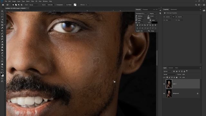Apply Faux Italic in Character panel
This screenshot has width=206, height=116.
[140, 25]
